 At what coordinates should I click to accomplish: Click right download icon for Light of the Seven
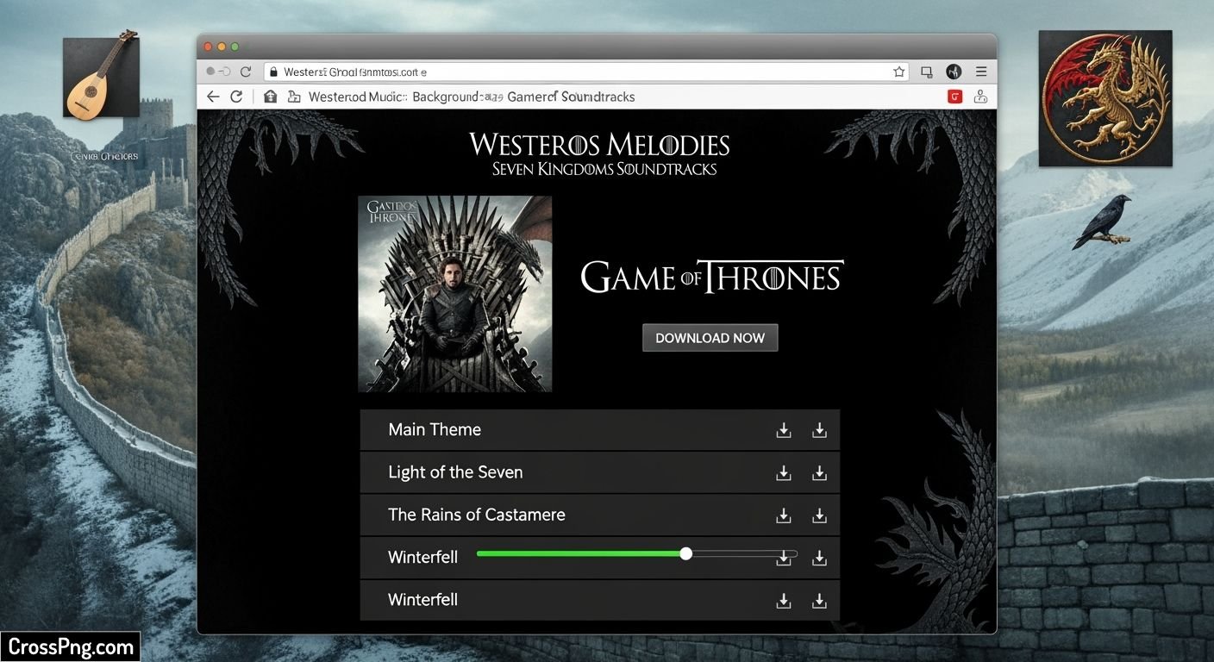[x=820, y=472]
